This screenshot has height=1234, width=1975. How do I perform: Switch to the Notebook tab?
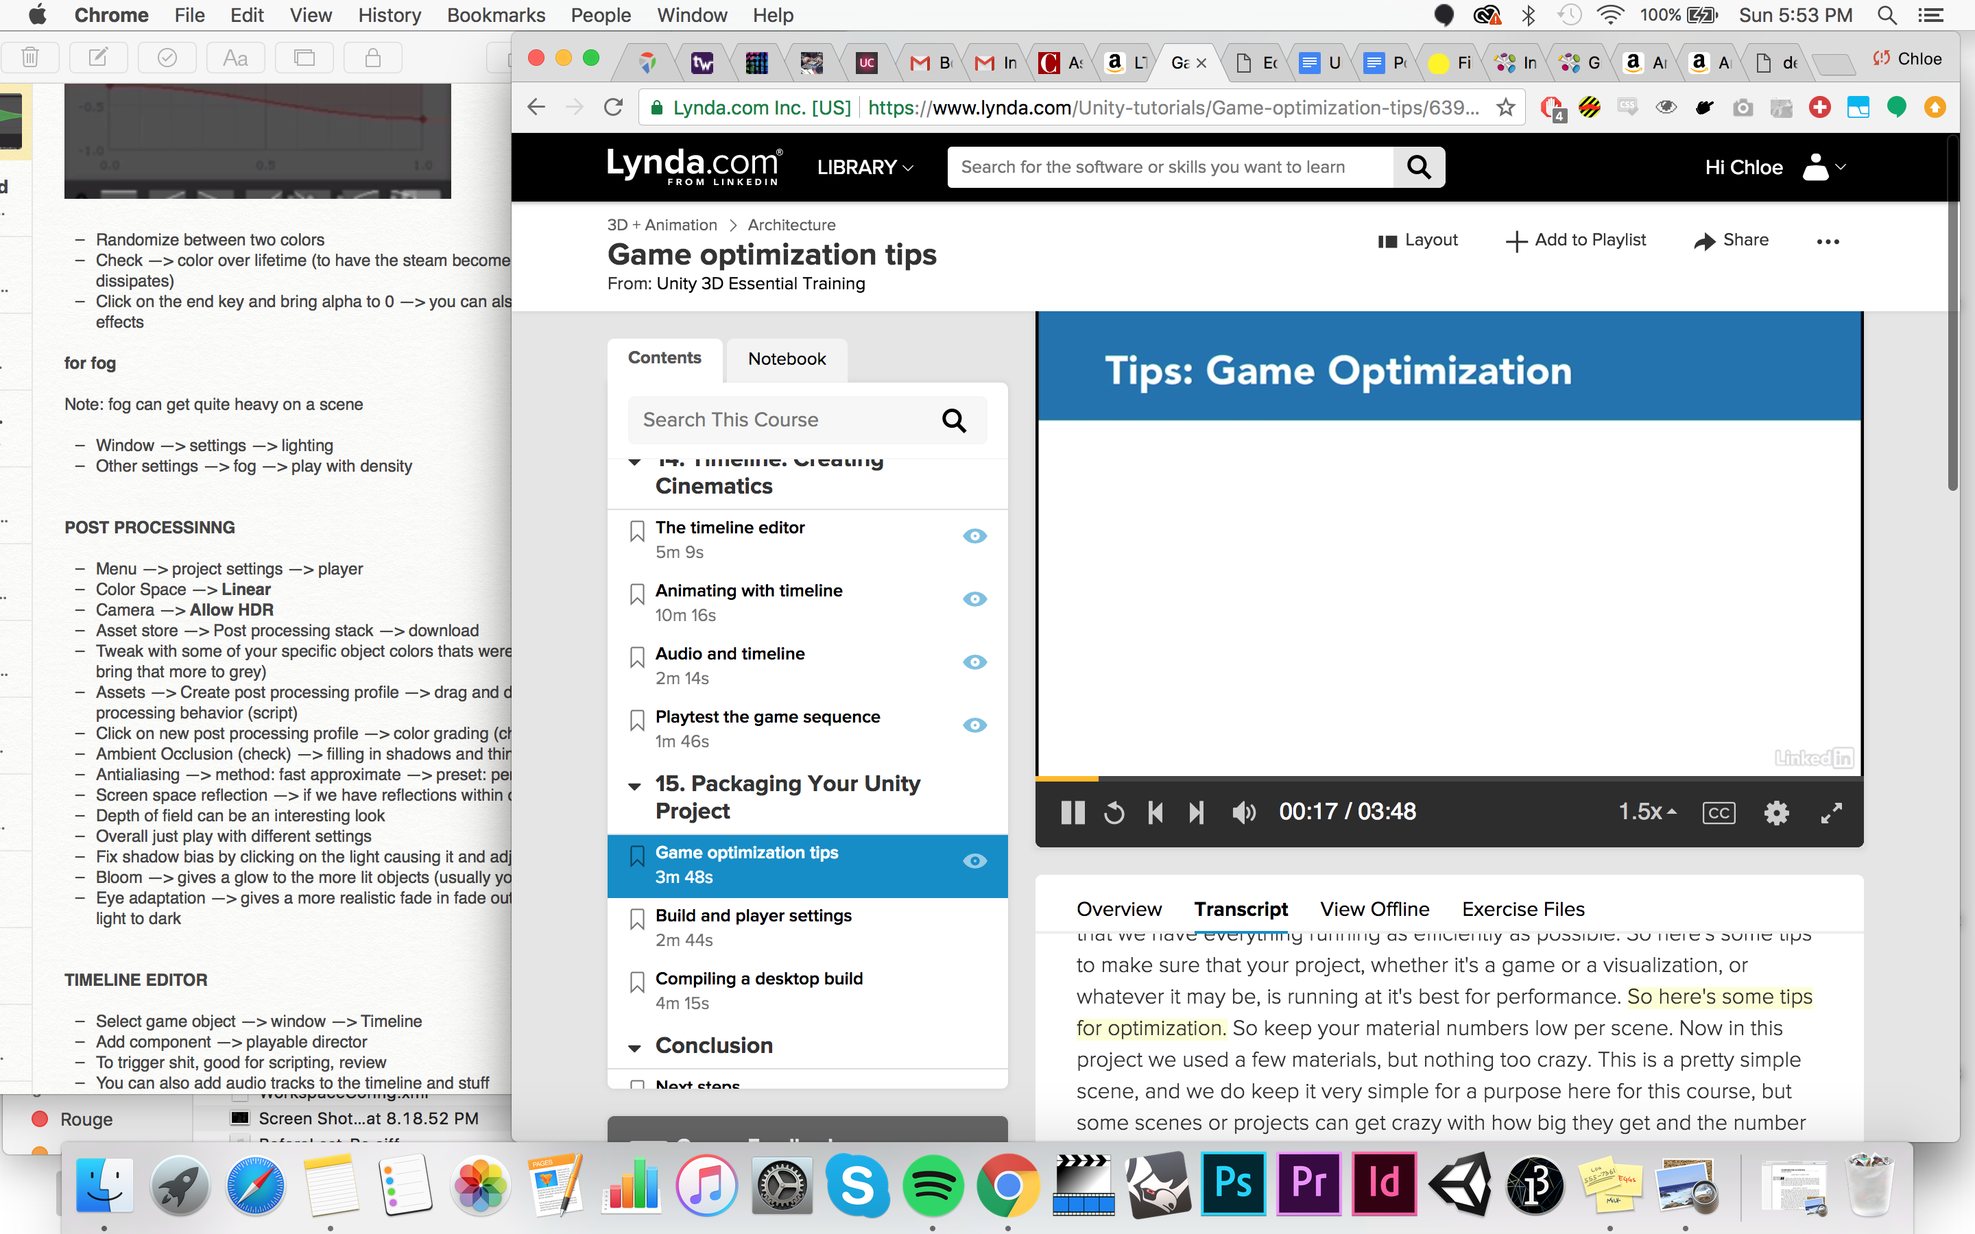[787, 359]
